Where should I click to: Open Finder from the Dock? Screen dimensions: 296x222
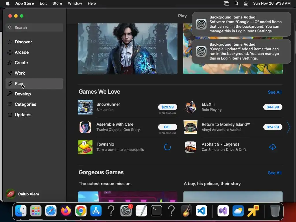[21, 211]
